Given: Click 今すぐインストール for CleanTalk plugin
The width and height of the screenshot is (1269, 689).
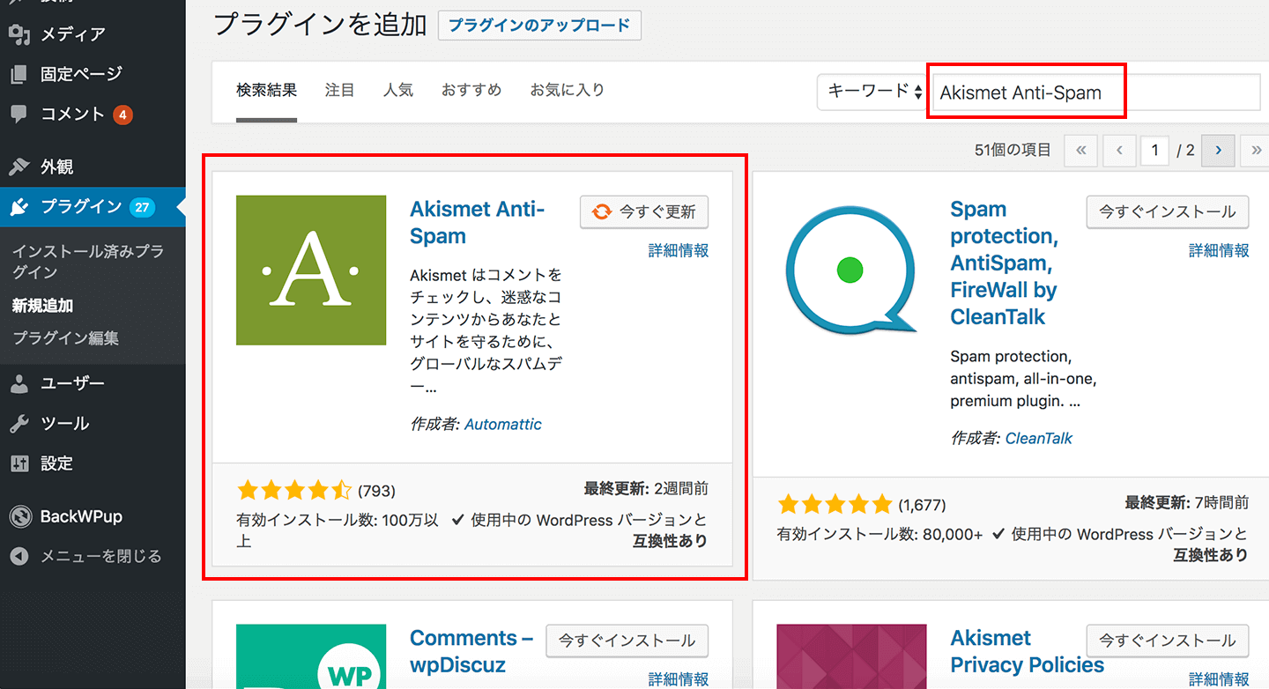Looking at the screenshot, I should [1168, 211].
